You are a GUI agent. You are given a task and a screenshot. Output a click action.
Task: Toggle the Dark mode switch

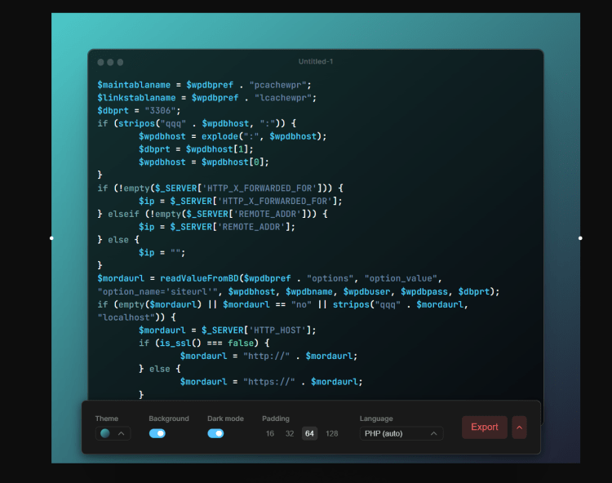pyautogui.click(x=215, y=433)
